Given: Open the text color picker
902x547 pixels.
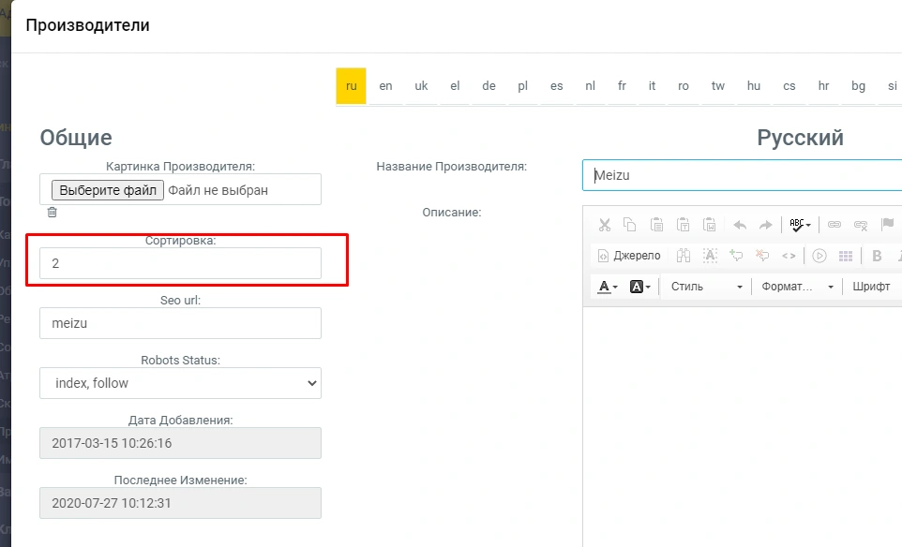Looking at the screenshot, I should 608,287.
